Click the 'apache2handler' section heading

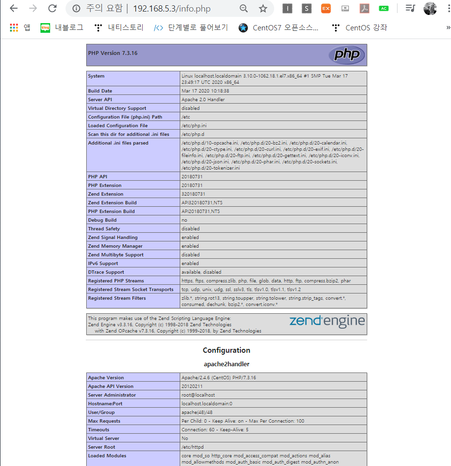[x=226, y=364]
